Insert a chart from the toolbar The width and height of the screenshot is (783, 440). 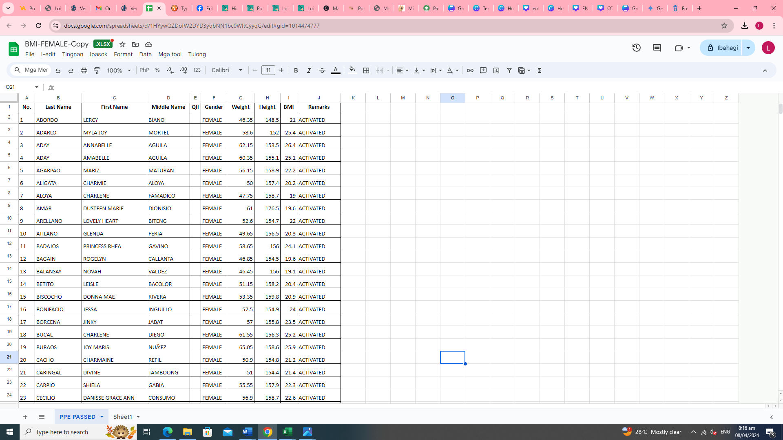(x=496, y=70)
